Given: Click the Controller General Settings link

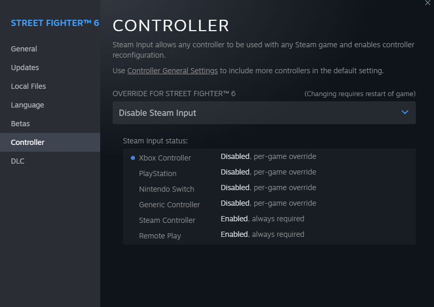Looking at the screenshot, I should pos(172,70).
